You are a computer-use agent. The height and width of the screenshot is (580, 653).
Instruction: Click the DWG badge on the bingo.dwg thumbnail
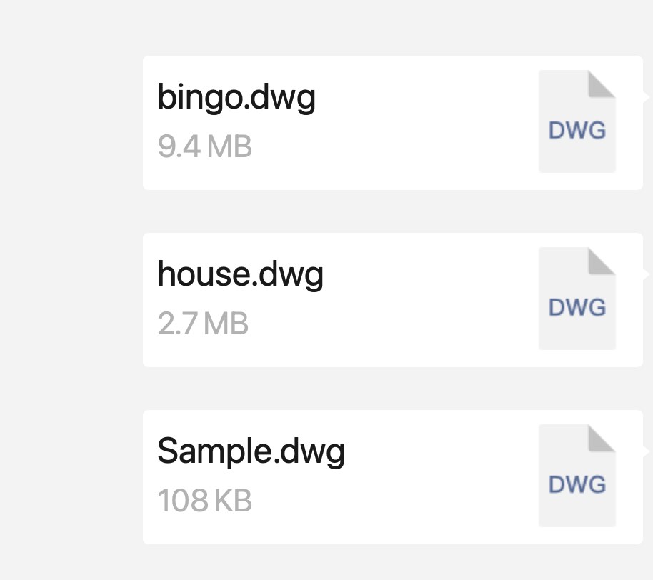(576, 131)
